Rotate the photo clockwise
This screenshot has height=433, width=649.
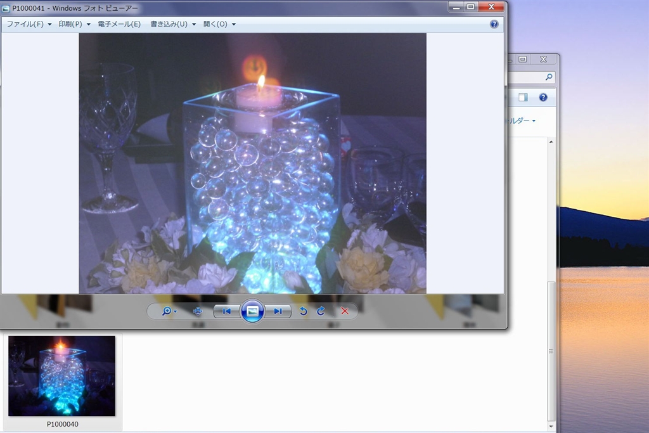(321, 311)
